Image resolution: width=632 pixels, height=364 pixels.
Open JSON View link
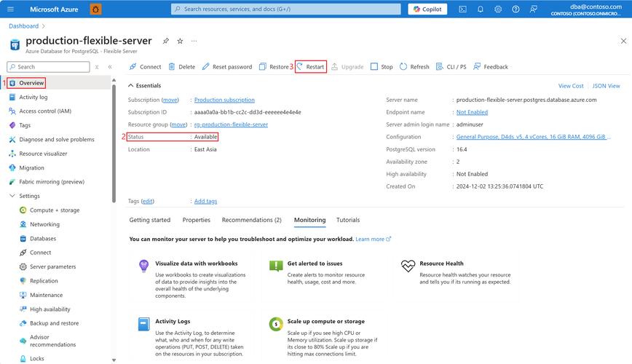pyautogui.click(x=606, y=86)
